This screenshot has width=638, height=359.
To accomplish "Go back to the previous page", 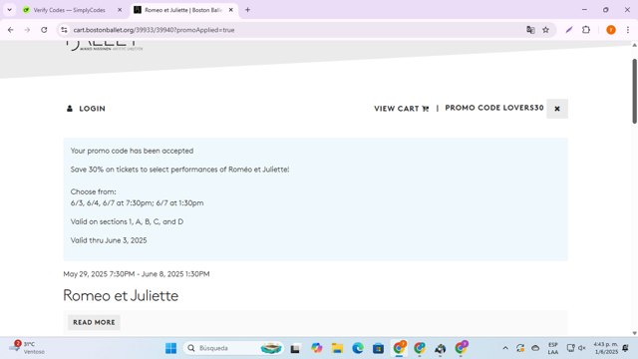I will pyautogui.click(x=11, y=30).
